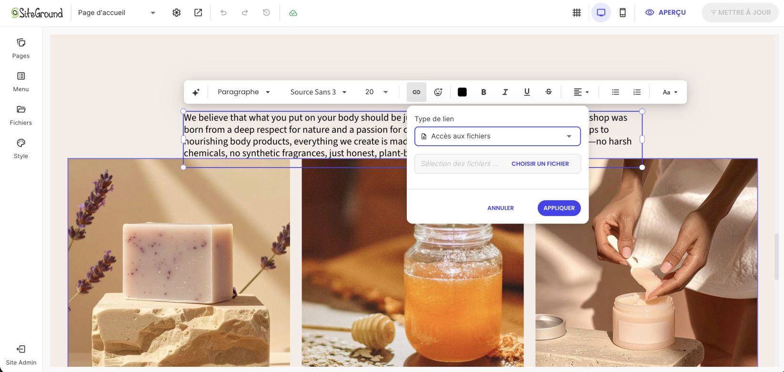Open the Source Sans 3 font dropdown
This screenshot has height=372, width=784.
[318, 92]
